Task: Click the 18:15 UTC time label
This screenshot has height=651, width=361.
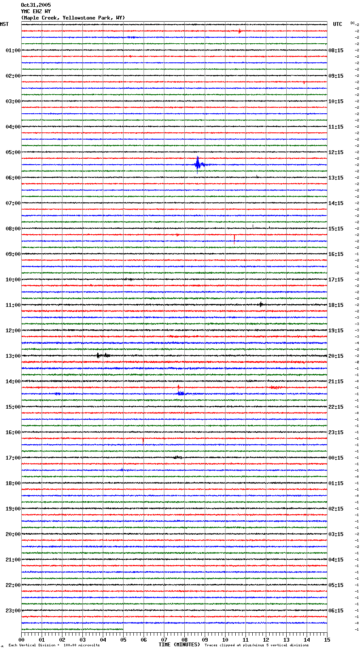Action: 336,305
